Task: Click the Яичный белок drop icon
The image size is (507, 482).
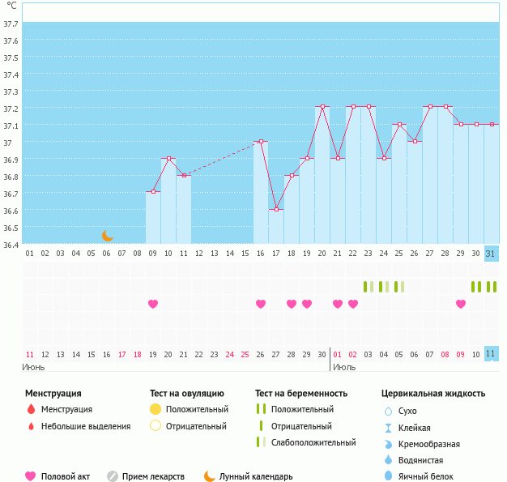Action: pos(389,476)
